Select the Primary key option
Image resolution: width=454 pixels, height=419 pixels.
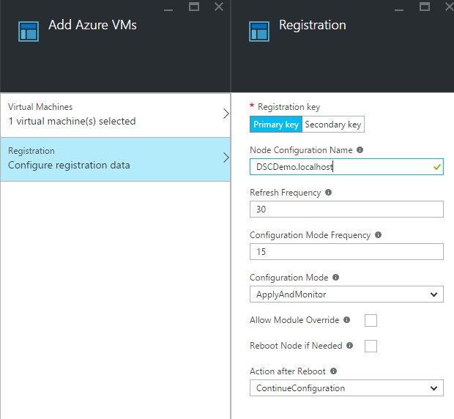[275, 125]
